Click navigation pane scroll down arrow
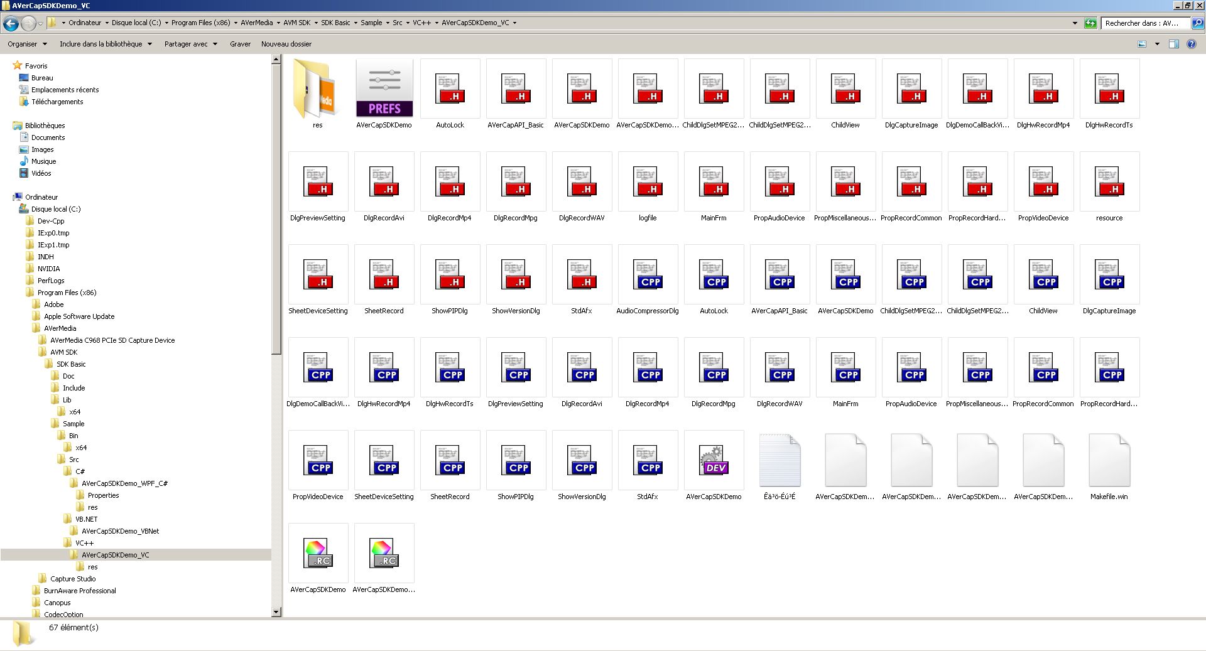 (x=276, y=612)
